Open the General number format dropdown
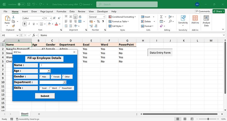 104,17
